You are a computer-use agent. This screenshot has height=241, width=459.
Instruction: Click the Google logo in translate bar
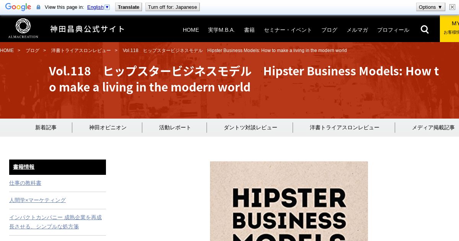pyautogui.click(x=18, y=7)
